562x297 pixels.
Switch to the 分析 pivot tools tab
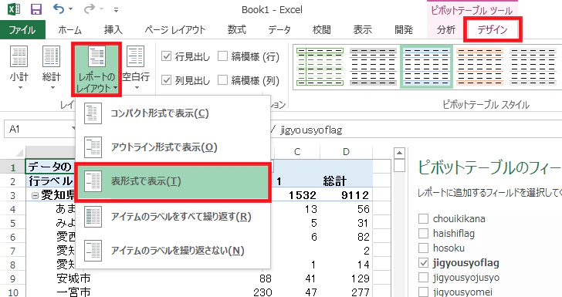(446, 30)
